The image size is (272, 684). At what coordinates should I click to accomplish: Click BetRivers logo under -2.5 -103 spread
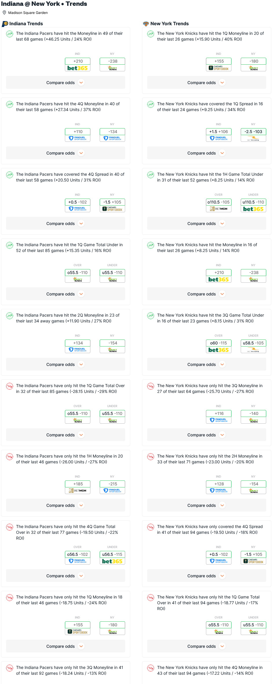click(x=253, y=138)
